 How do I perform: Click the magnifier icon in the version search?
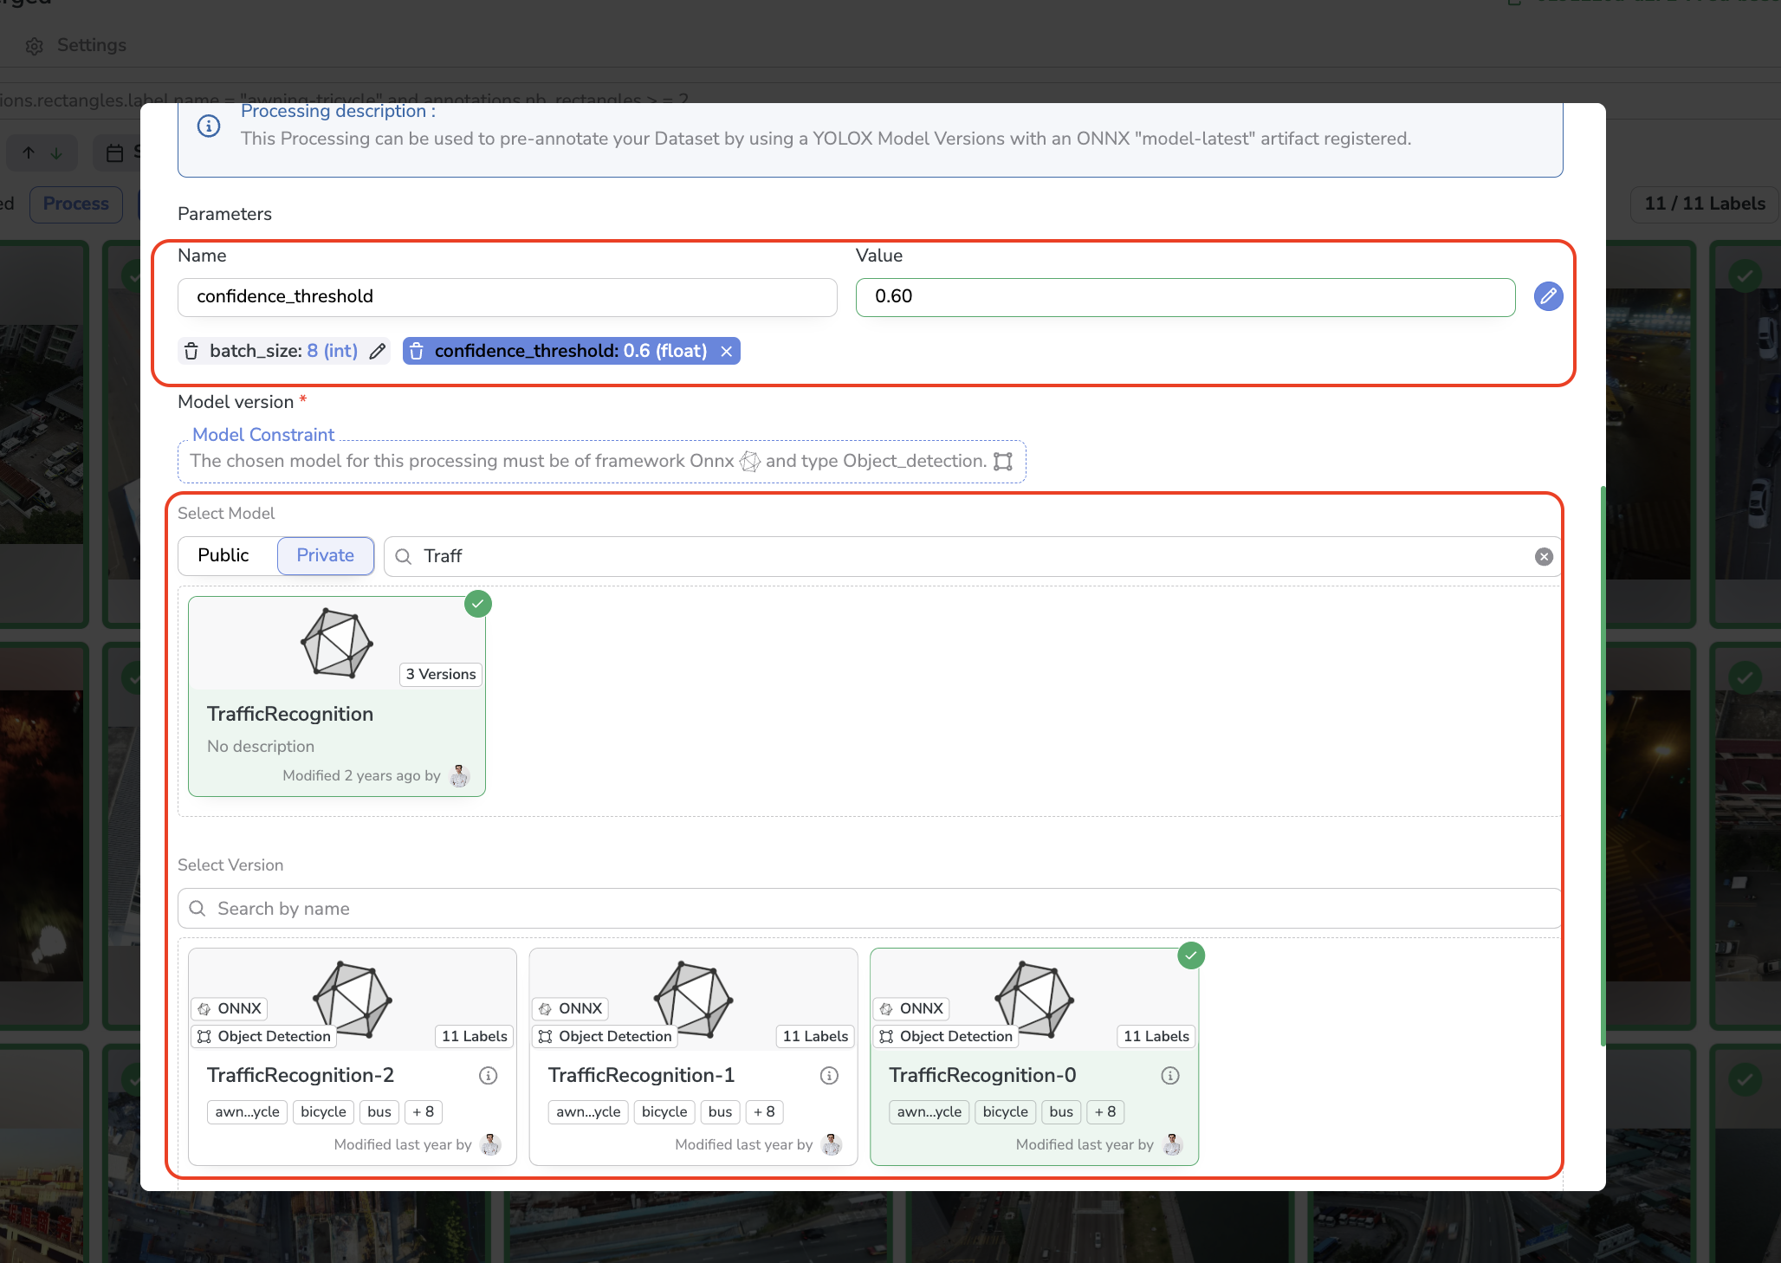(198, 908)
